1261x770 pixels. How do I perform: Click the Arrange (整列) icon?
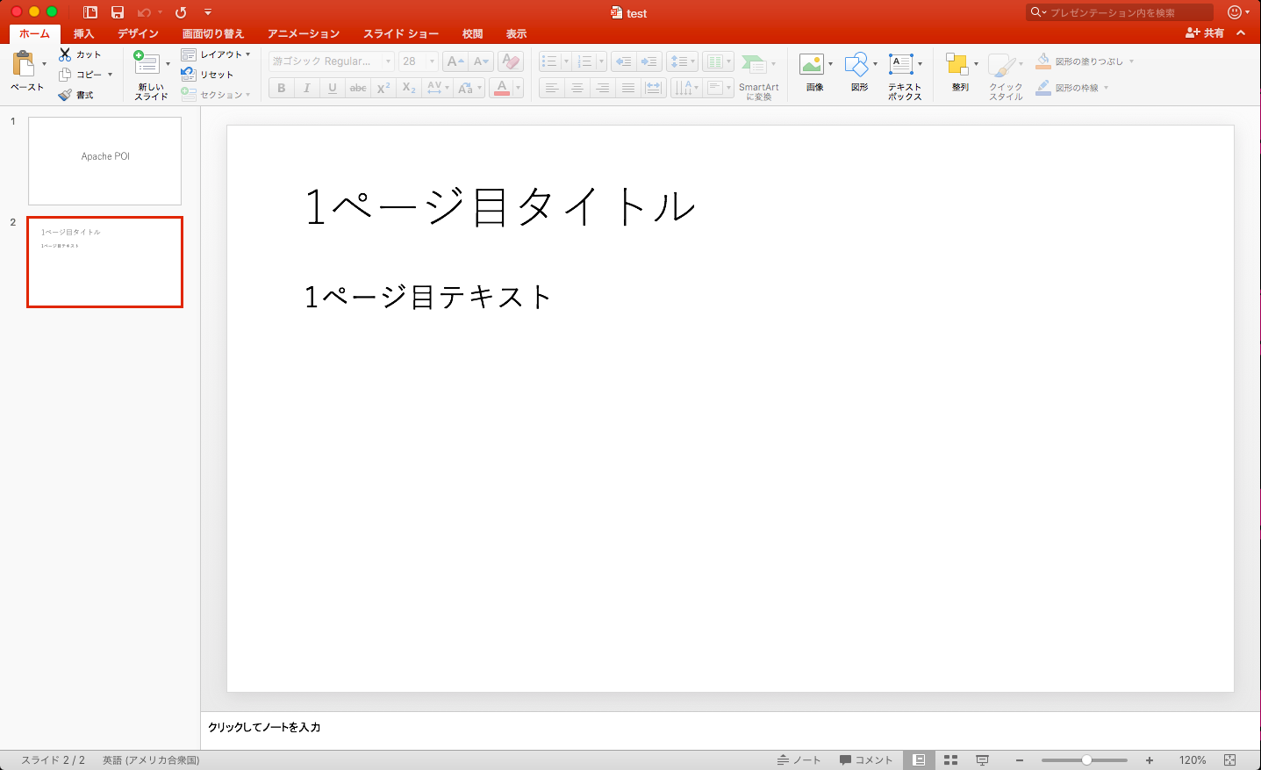tap(956, 64)
